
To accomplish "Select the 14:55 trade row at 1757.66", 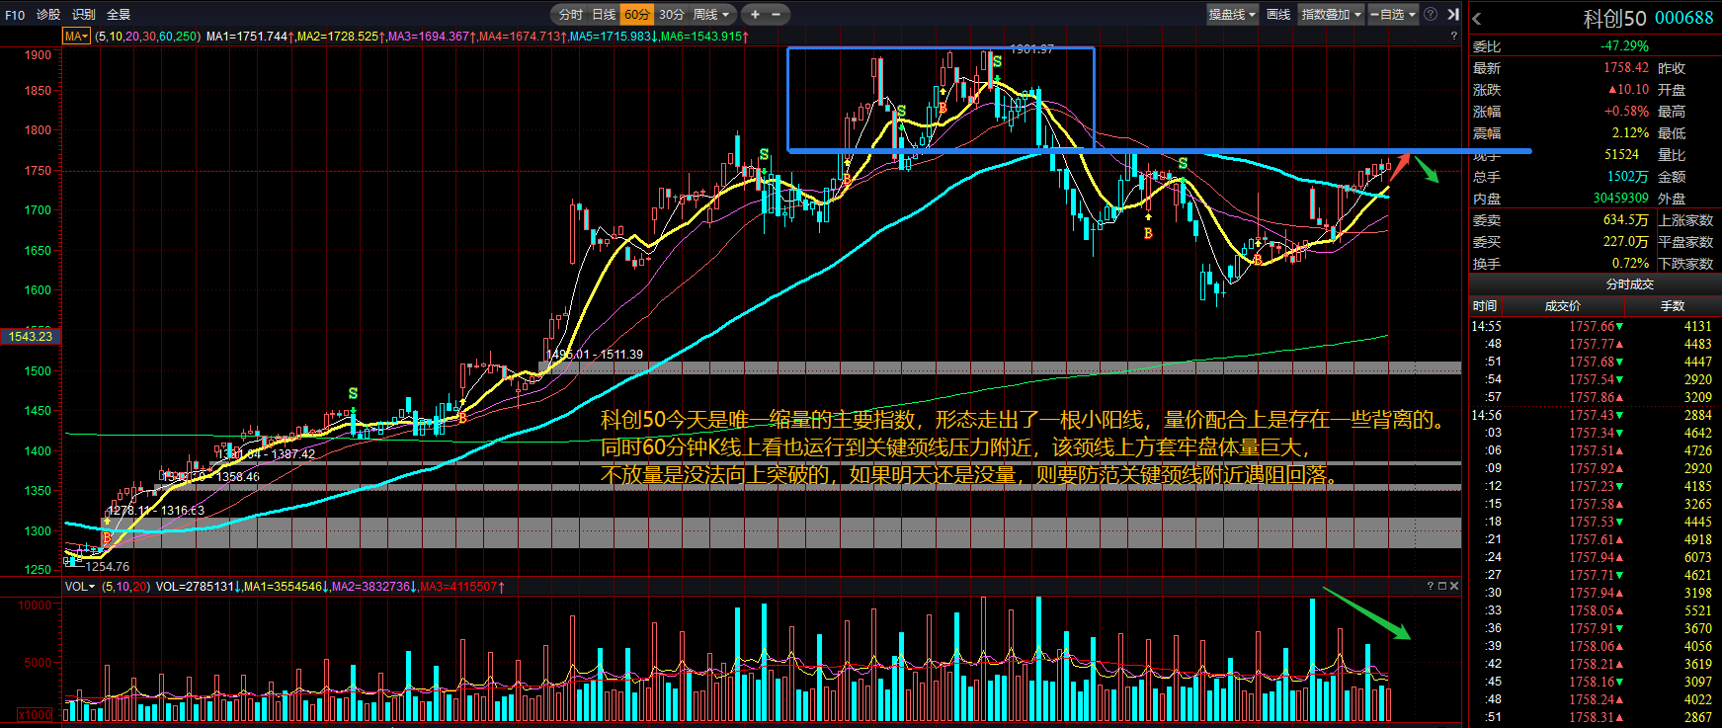I will coord(1596,326).
